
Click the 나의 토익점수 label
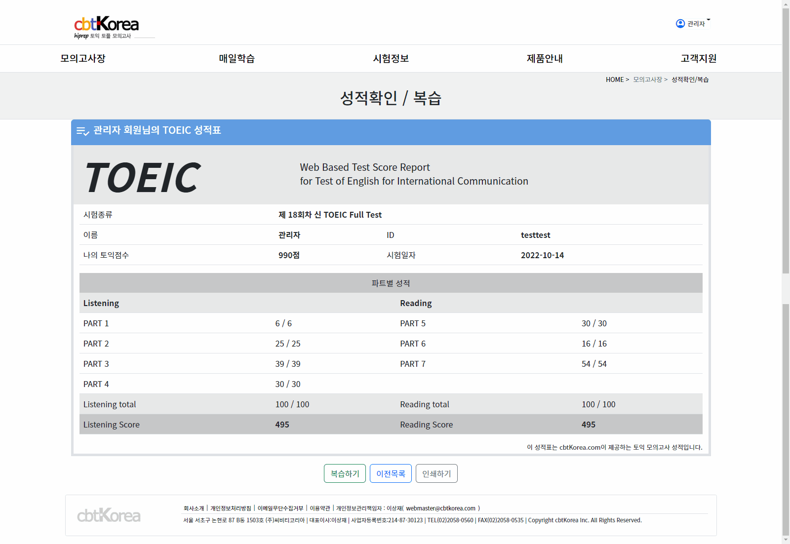coord(106,255)
